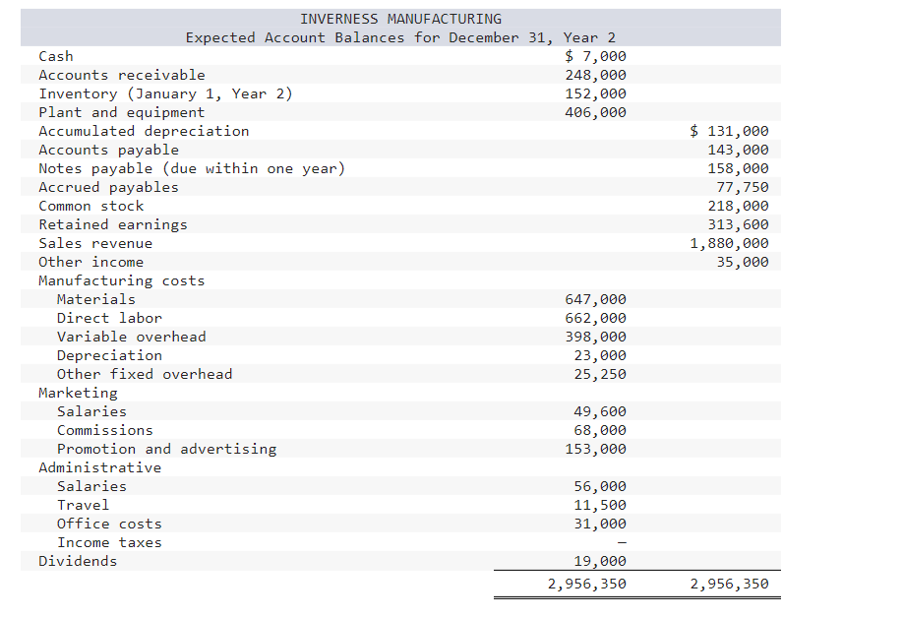
Task: Select the 'Other income' label
Action: (91, 262)
